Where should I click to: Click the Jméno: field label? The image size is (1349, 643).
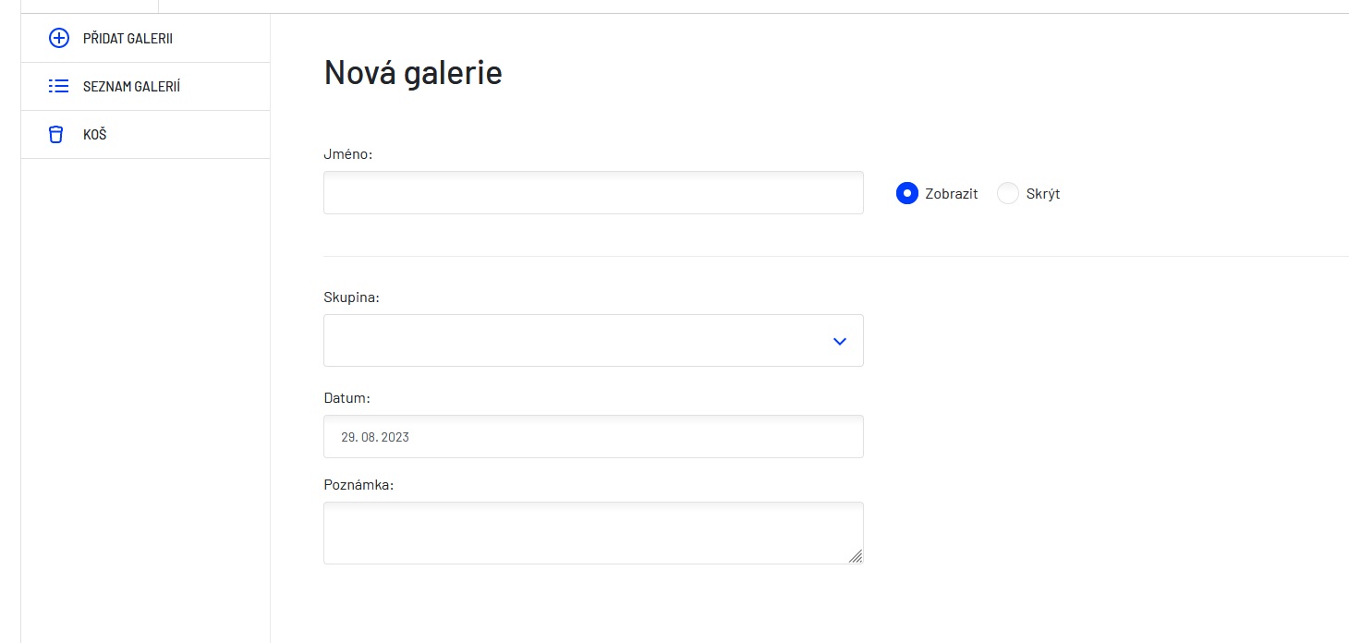click(x=348, y=154)
